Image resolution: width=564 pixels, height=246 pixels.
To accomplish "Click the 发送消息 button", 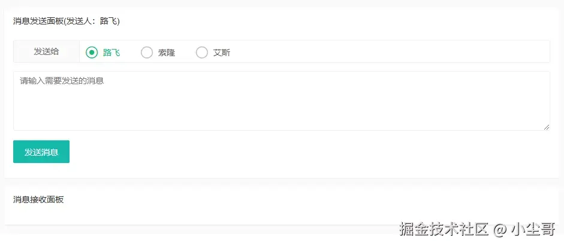I will [x=41, y=152].
